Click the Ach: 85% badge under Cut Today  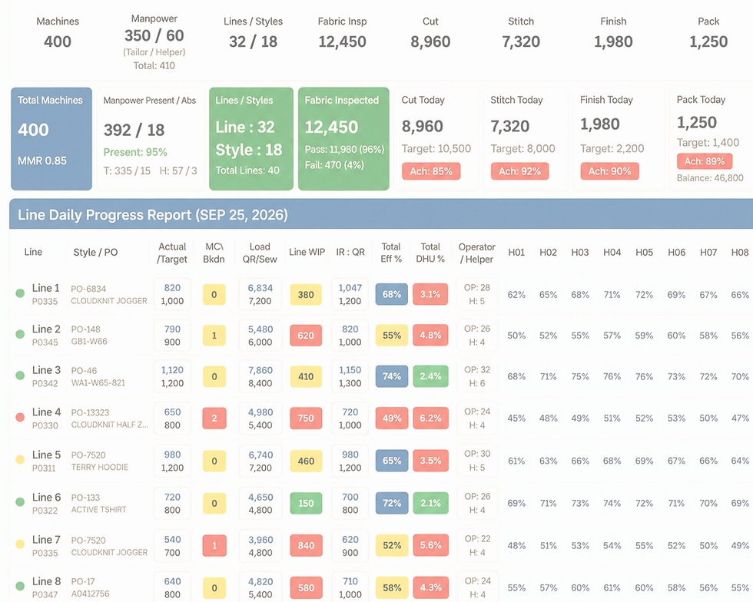431,171
